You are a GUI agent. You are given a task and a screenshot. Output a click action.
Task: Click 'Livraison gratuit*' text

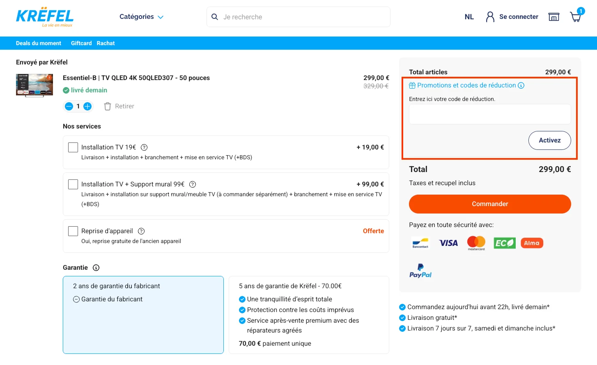[432, 318]
